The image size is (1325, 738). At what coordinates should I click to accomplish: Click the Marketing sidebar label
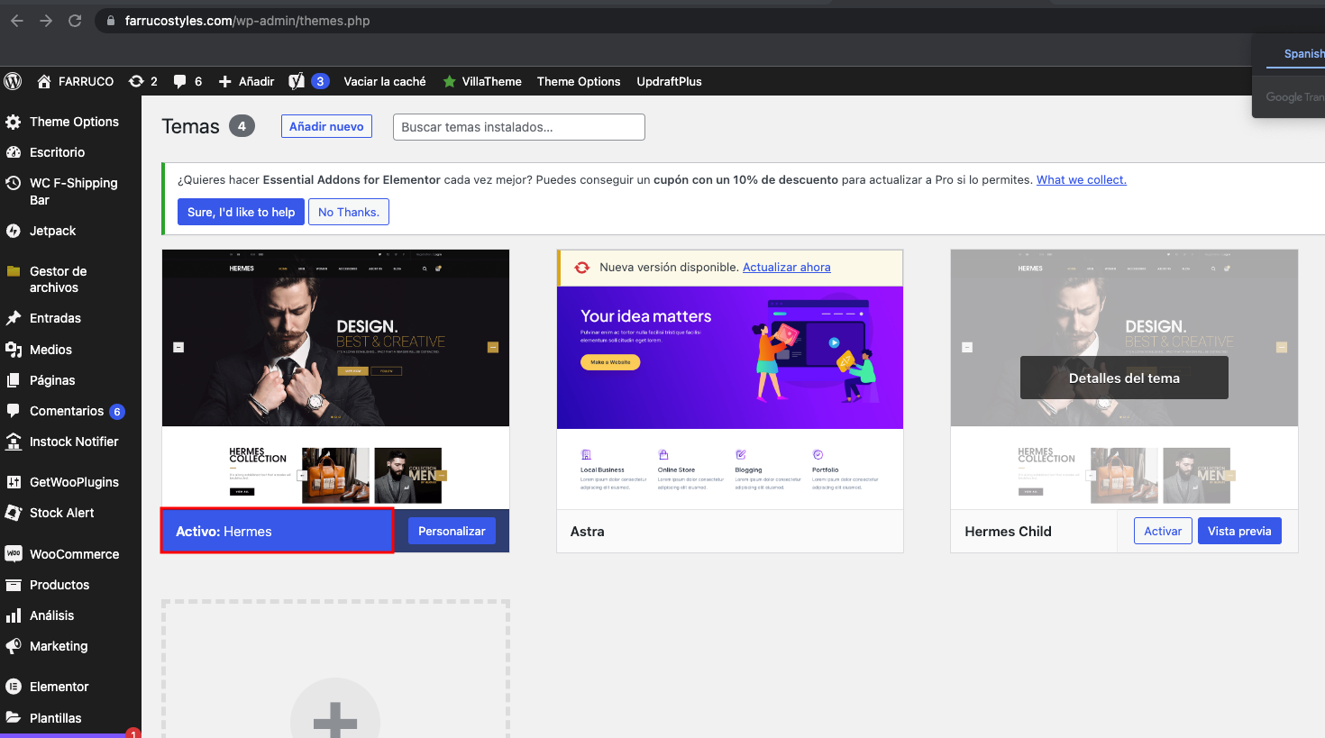coord(59,646)
